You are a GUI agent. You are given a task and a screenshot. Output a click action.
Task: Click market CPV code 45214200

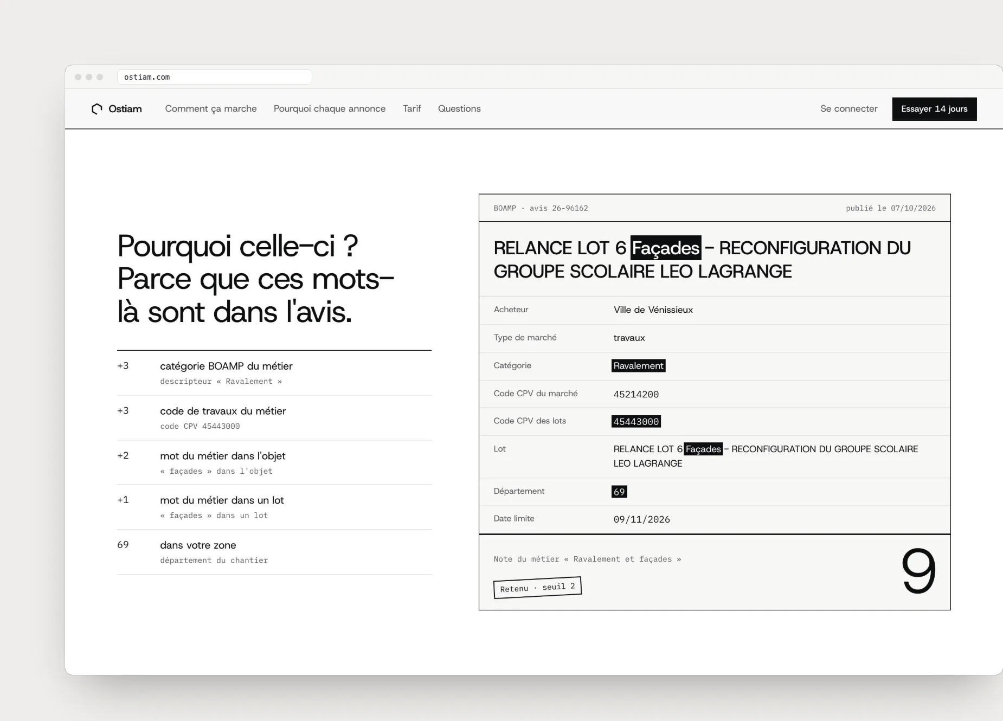click(636, 395)
